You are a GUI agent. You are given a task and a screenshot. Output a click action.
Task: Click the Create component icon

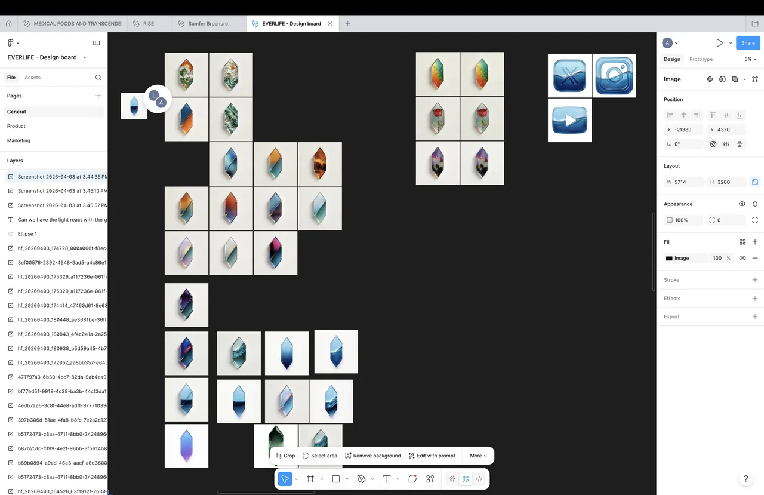click(710, 79)
